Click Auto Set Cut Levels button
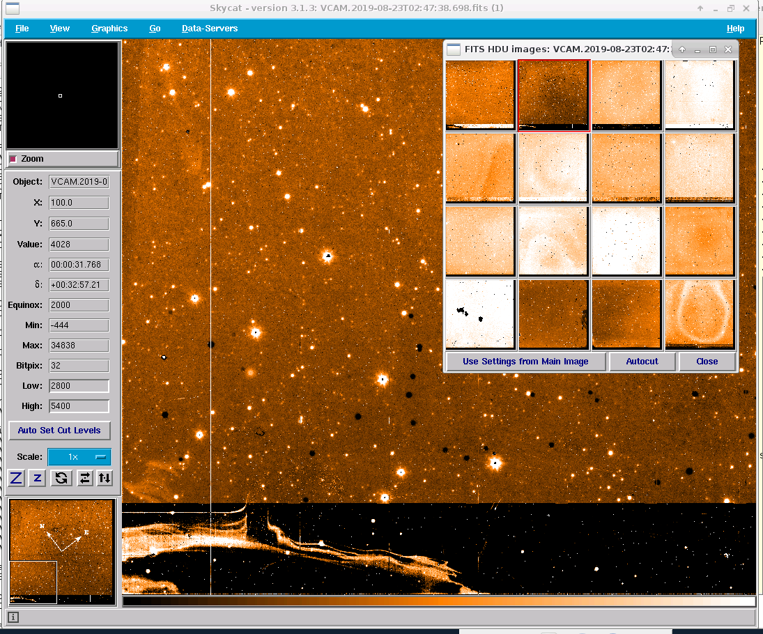 click(59, 431)
